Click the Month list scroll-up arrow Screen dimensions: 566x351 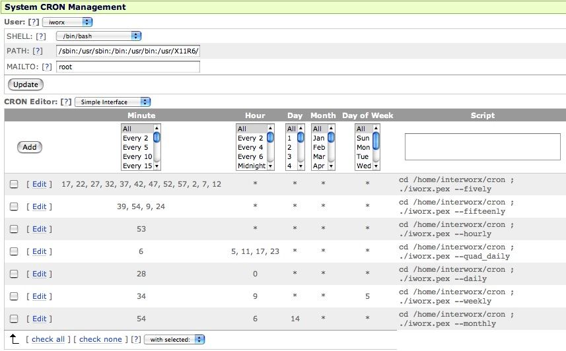tap(332, 128)
